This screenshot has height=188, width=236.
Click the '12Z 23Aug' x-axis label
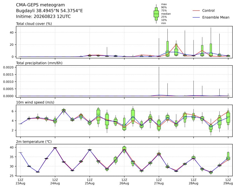coord(21,182)
